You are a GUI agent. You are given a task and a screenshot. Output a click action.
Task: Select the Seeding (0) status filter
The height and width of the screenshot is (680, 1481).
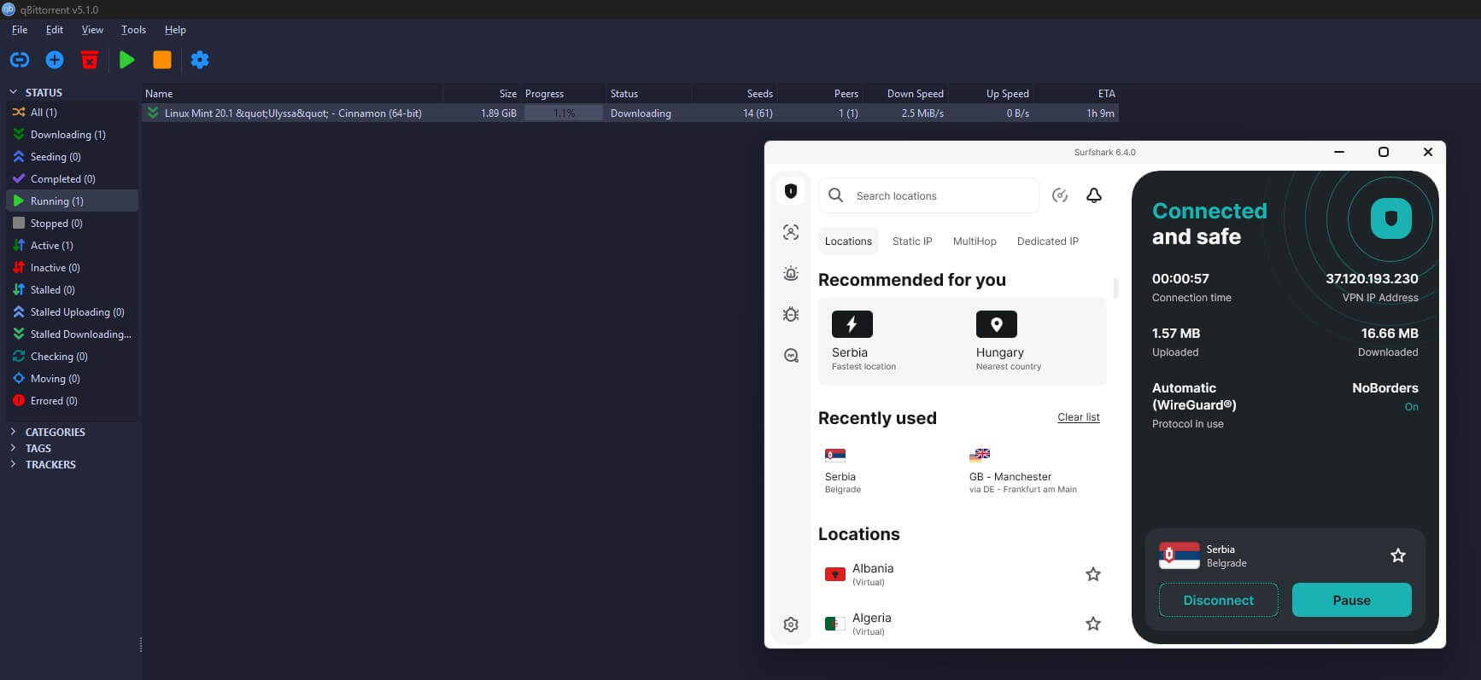pos(72,157)
